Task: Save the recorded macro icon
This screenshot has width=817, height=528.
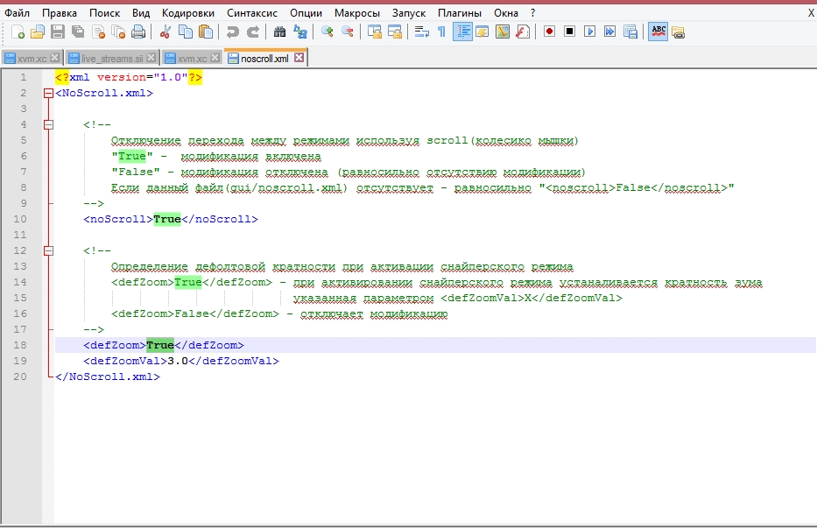Action: tap(630, 32)
